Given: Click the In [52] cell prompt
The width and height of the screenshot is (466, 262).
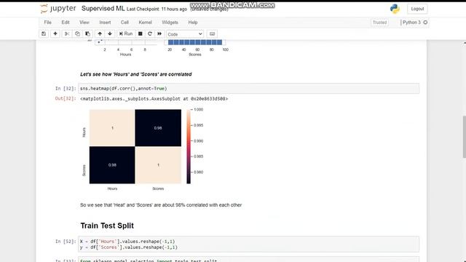Looking at the screenshot, I should point(66,242).
